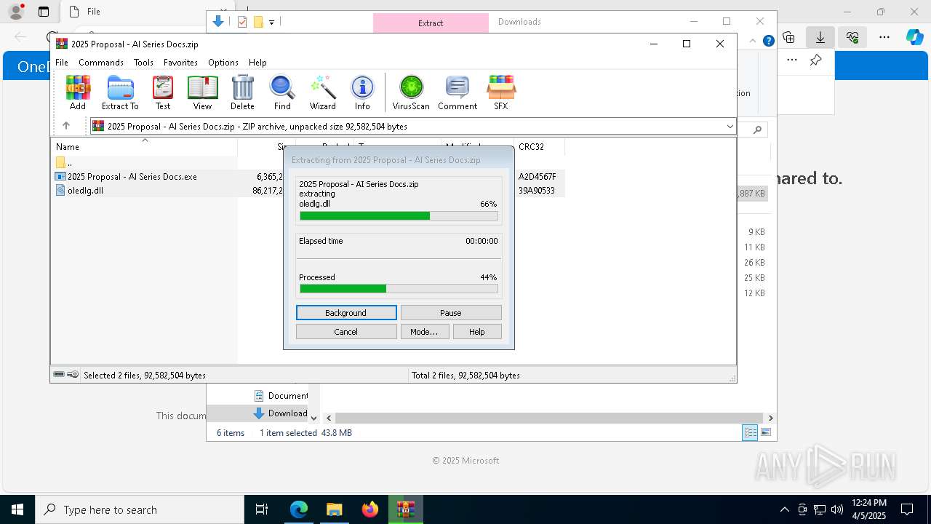Open the browser settings and more menu
Viewport: 931px width, 524px height.
pyautogui.click(x=884, y=37)
